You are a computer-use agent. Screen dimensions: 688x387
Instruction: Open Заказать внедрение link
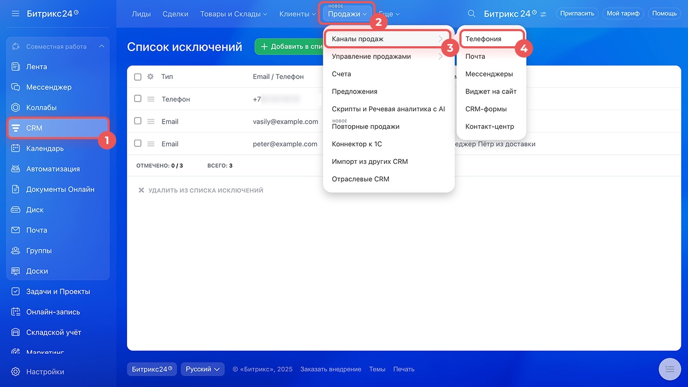331,369
